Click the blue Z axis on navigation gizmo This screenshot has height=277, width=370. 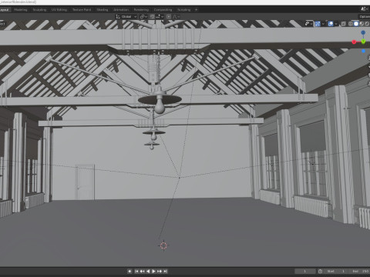pos(363,32)
